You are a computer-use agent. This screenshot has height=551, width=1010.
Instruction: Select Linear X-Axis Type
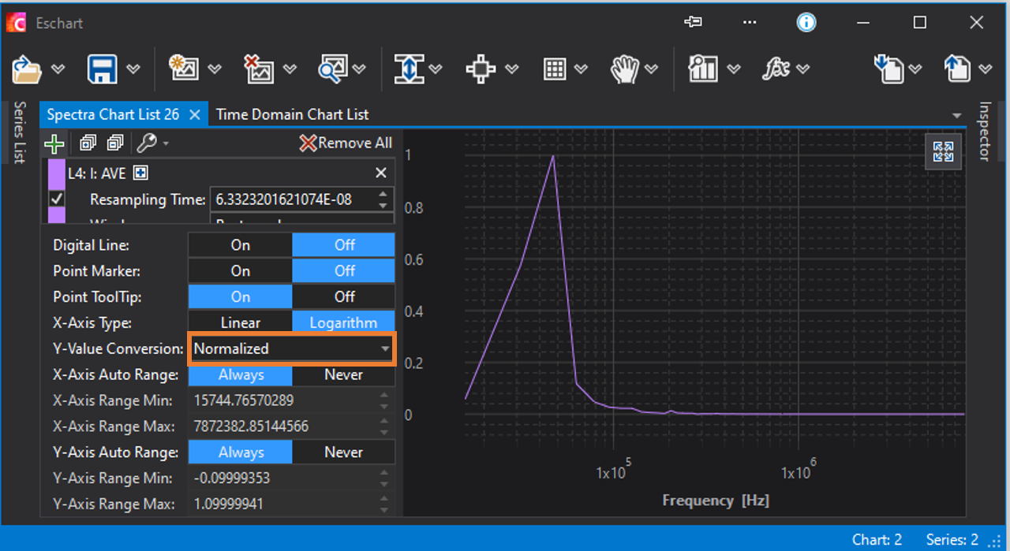[240, 322]
